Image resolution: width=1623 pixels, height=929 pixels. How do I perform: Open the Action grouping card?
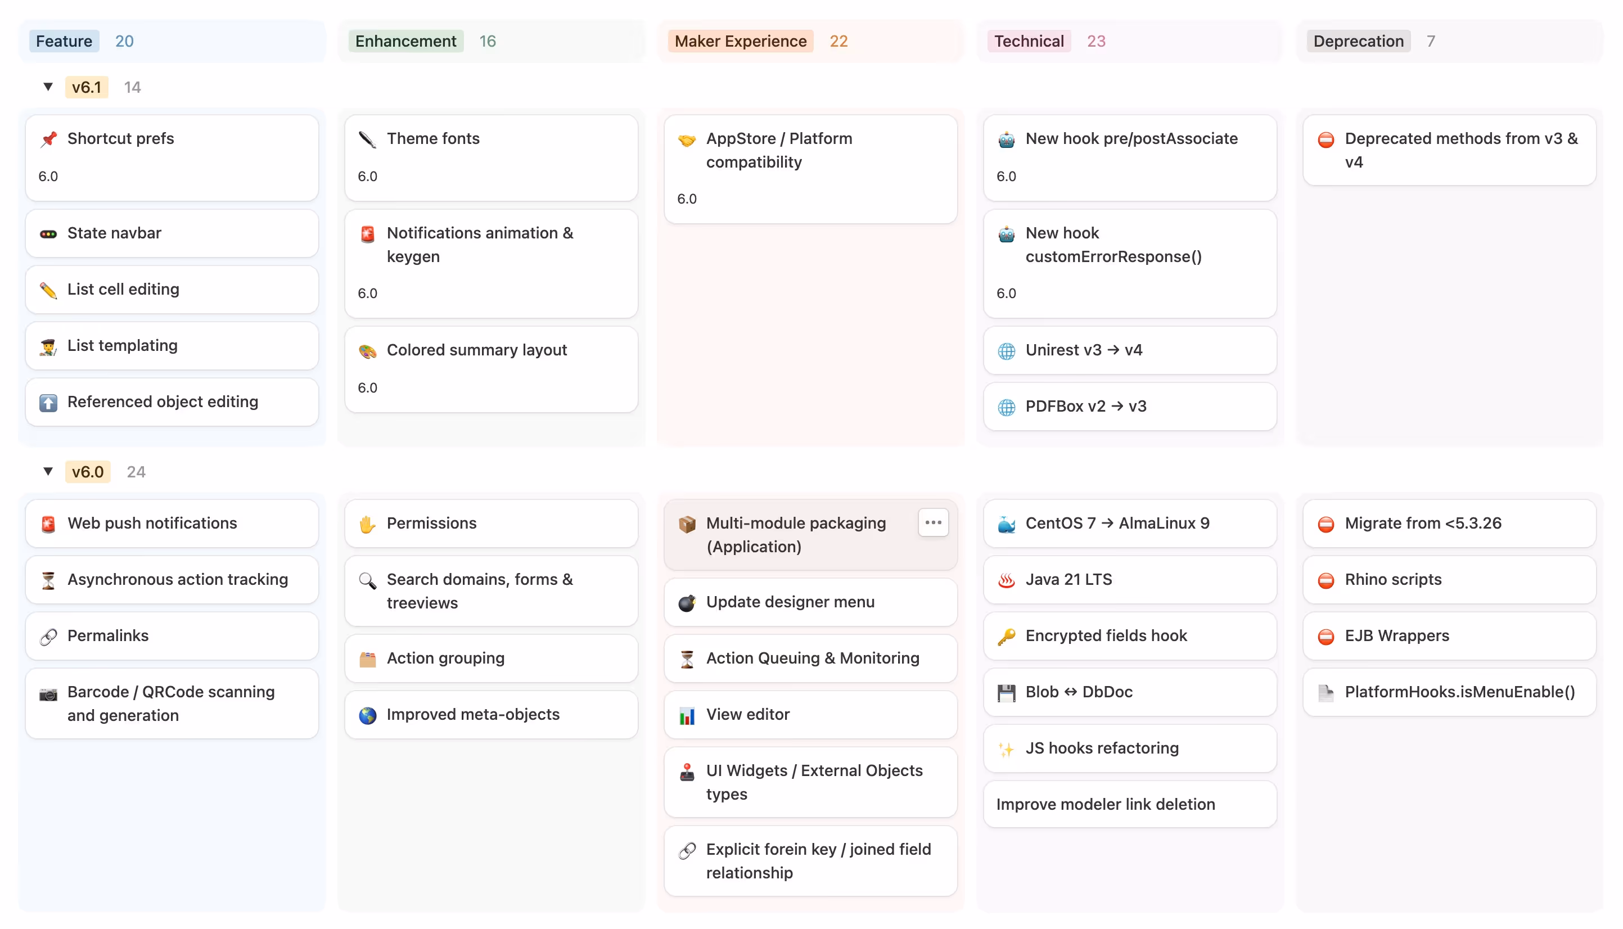click(492, 659)
